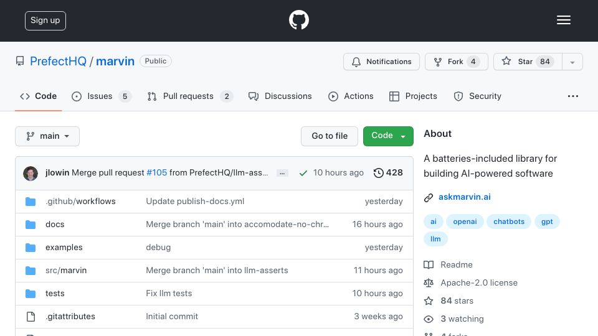Open the .github/workflows folder name
The height and width of the screenshot is (336, 598).
tap(80, 202)
